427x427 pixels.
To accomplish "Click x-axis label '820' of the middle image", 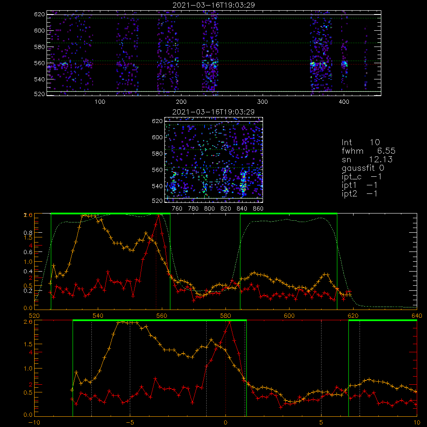I will (x=226, y=209).
